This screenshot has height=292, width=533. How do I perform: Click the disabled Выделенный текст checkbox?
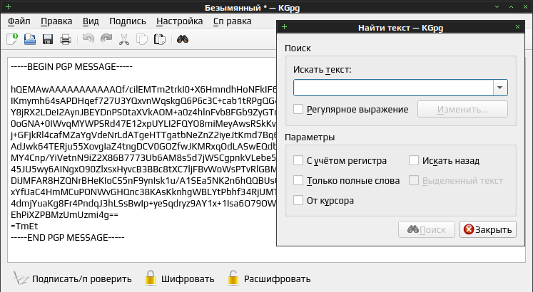414,180
